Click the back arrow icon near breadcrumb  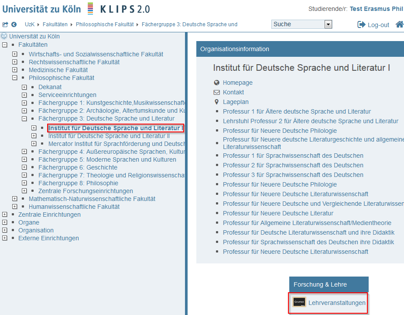(x=14, y=24)
